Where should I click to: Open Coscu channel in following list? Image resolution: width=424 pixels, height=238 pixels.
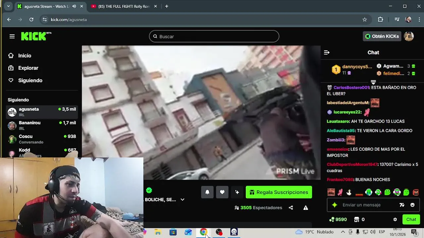(x=42, y=139)
